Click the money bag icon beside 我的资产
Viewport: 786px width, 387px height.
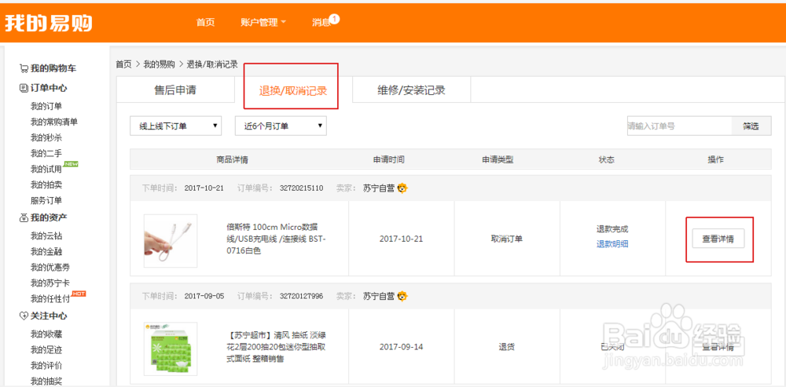click(24, 217)
